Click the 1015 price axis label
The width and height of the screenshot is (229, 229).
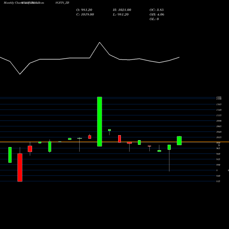coord(219,137)
